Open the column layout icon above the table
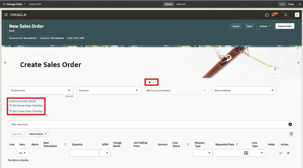This screenshot has height=168, width=303. click(291, 134)
